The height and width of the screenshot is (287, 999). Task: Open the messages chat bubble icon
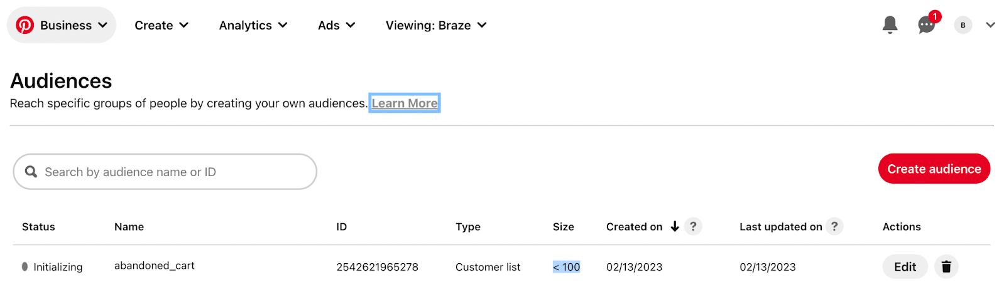pyautogui.click(x=926, y=25)
